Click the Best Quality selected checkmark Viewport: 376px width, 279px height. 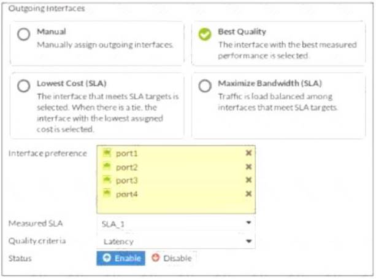click(x=206, y=35)
